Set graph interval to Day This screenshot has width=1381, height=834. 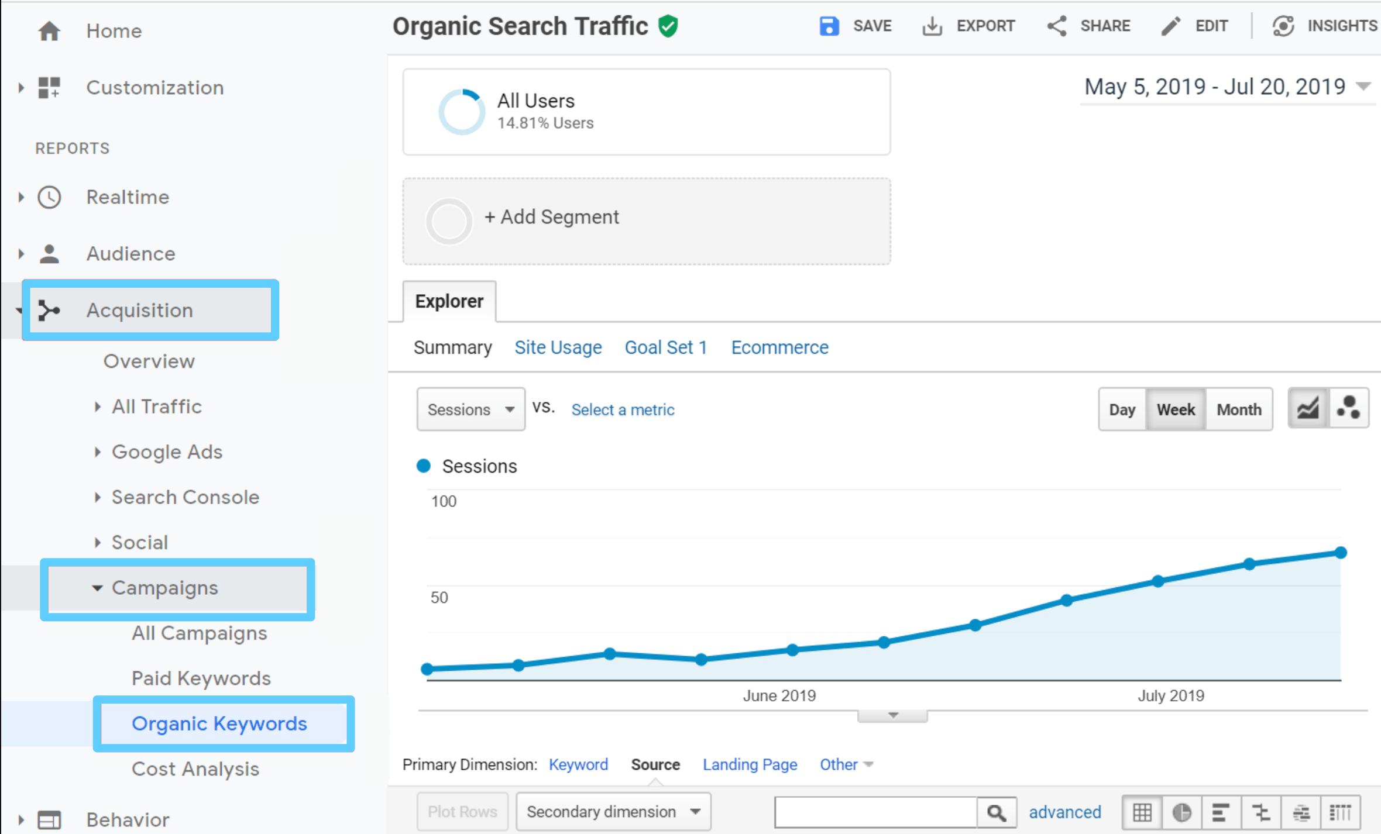1122,409
